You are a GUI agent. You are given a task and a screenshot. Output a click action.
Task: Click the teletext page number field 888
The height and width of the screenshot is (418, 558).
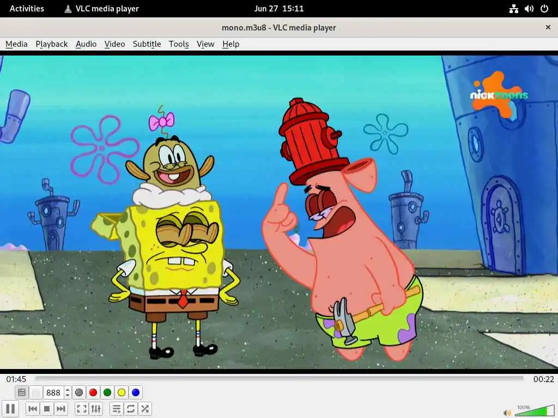tap(53, 392)
